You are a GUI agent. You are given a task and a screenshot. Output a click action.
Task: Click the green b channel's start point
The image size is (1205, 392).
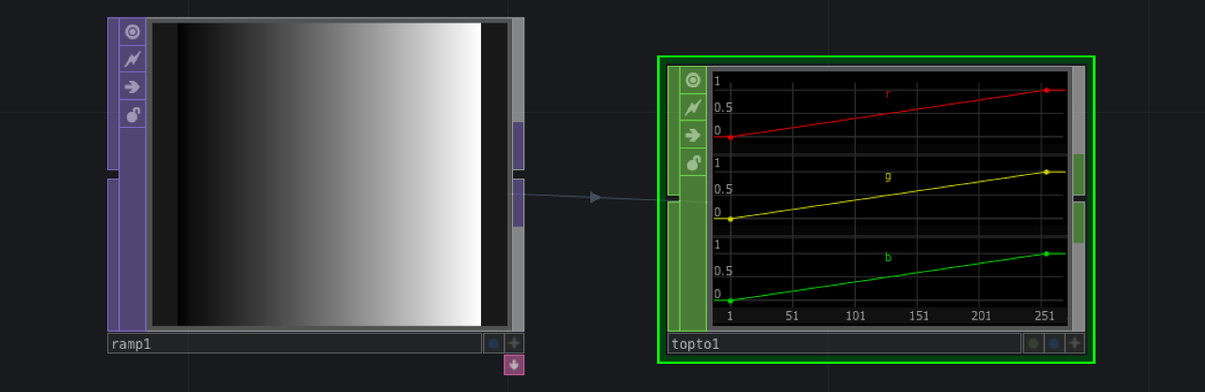pyautogui.click(x=731, y=301)
